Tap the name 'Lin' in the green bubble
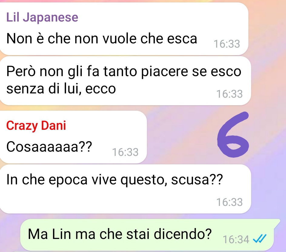286x252 pixels. 61,234
